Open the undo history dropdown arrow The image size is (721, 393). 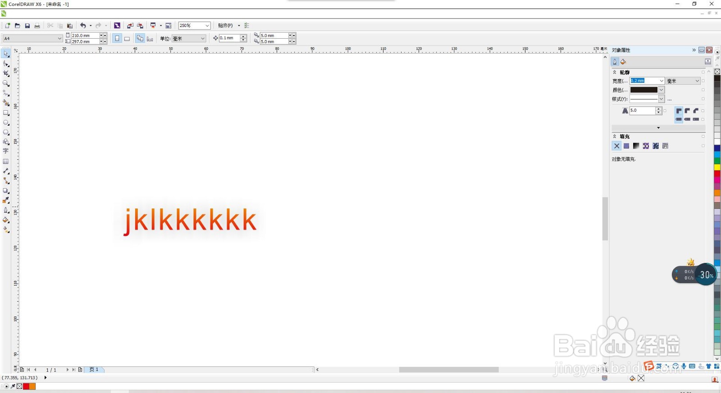pyautogui.click(x=91, y=26)
